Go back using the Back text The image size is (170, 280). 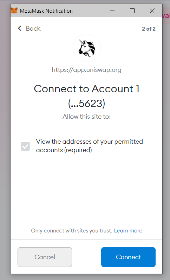[33, 29]
